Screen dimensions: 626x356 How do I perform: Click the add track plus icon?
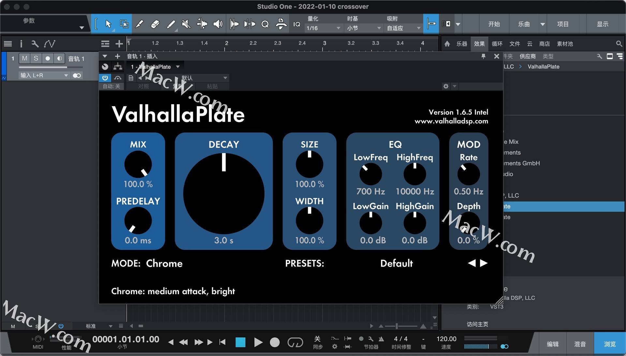[x=119, y=44]
